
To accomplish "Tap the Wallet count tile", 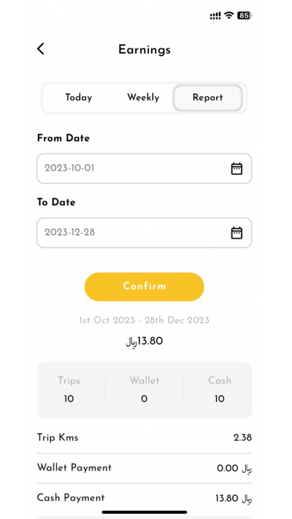I will pos(145,389).
